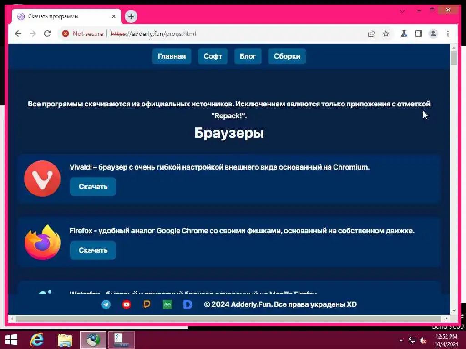Go back to the previous page
The width and height of the screenshot is (466, 349).
[18, 34]
